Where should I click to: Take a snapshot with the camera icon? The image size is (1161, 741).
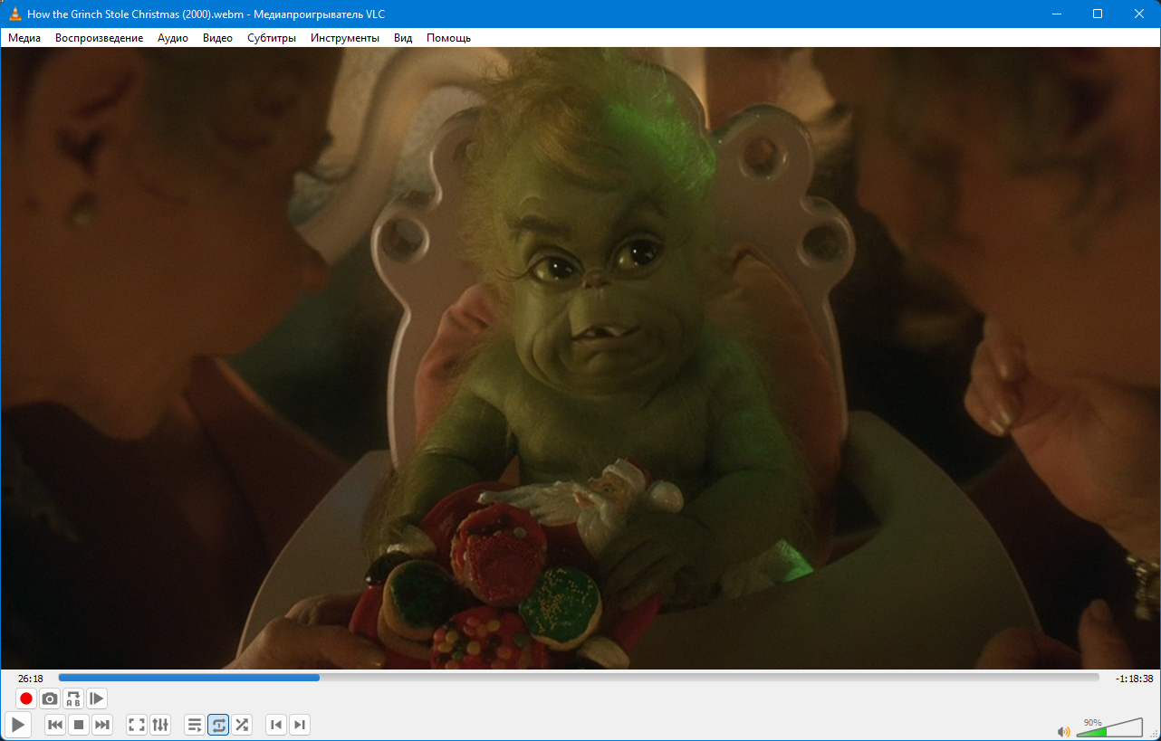pyautogui.click(x=50, y=698)
